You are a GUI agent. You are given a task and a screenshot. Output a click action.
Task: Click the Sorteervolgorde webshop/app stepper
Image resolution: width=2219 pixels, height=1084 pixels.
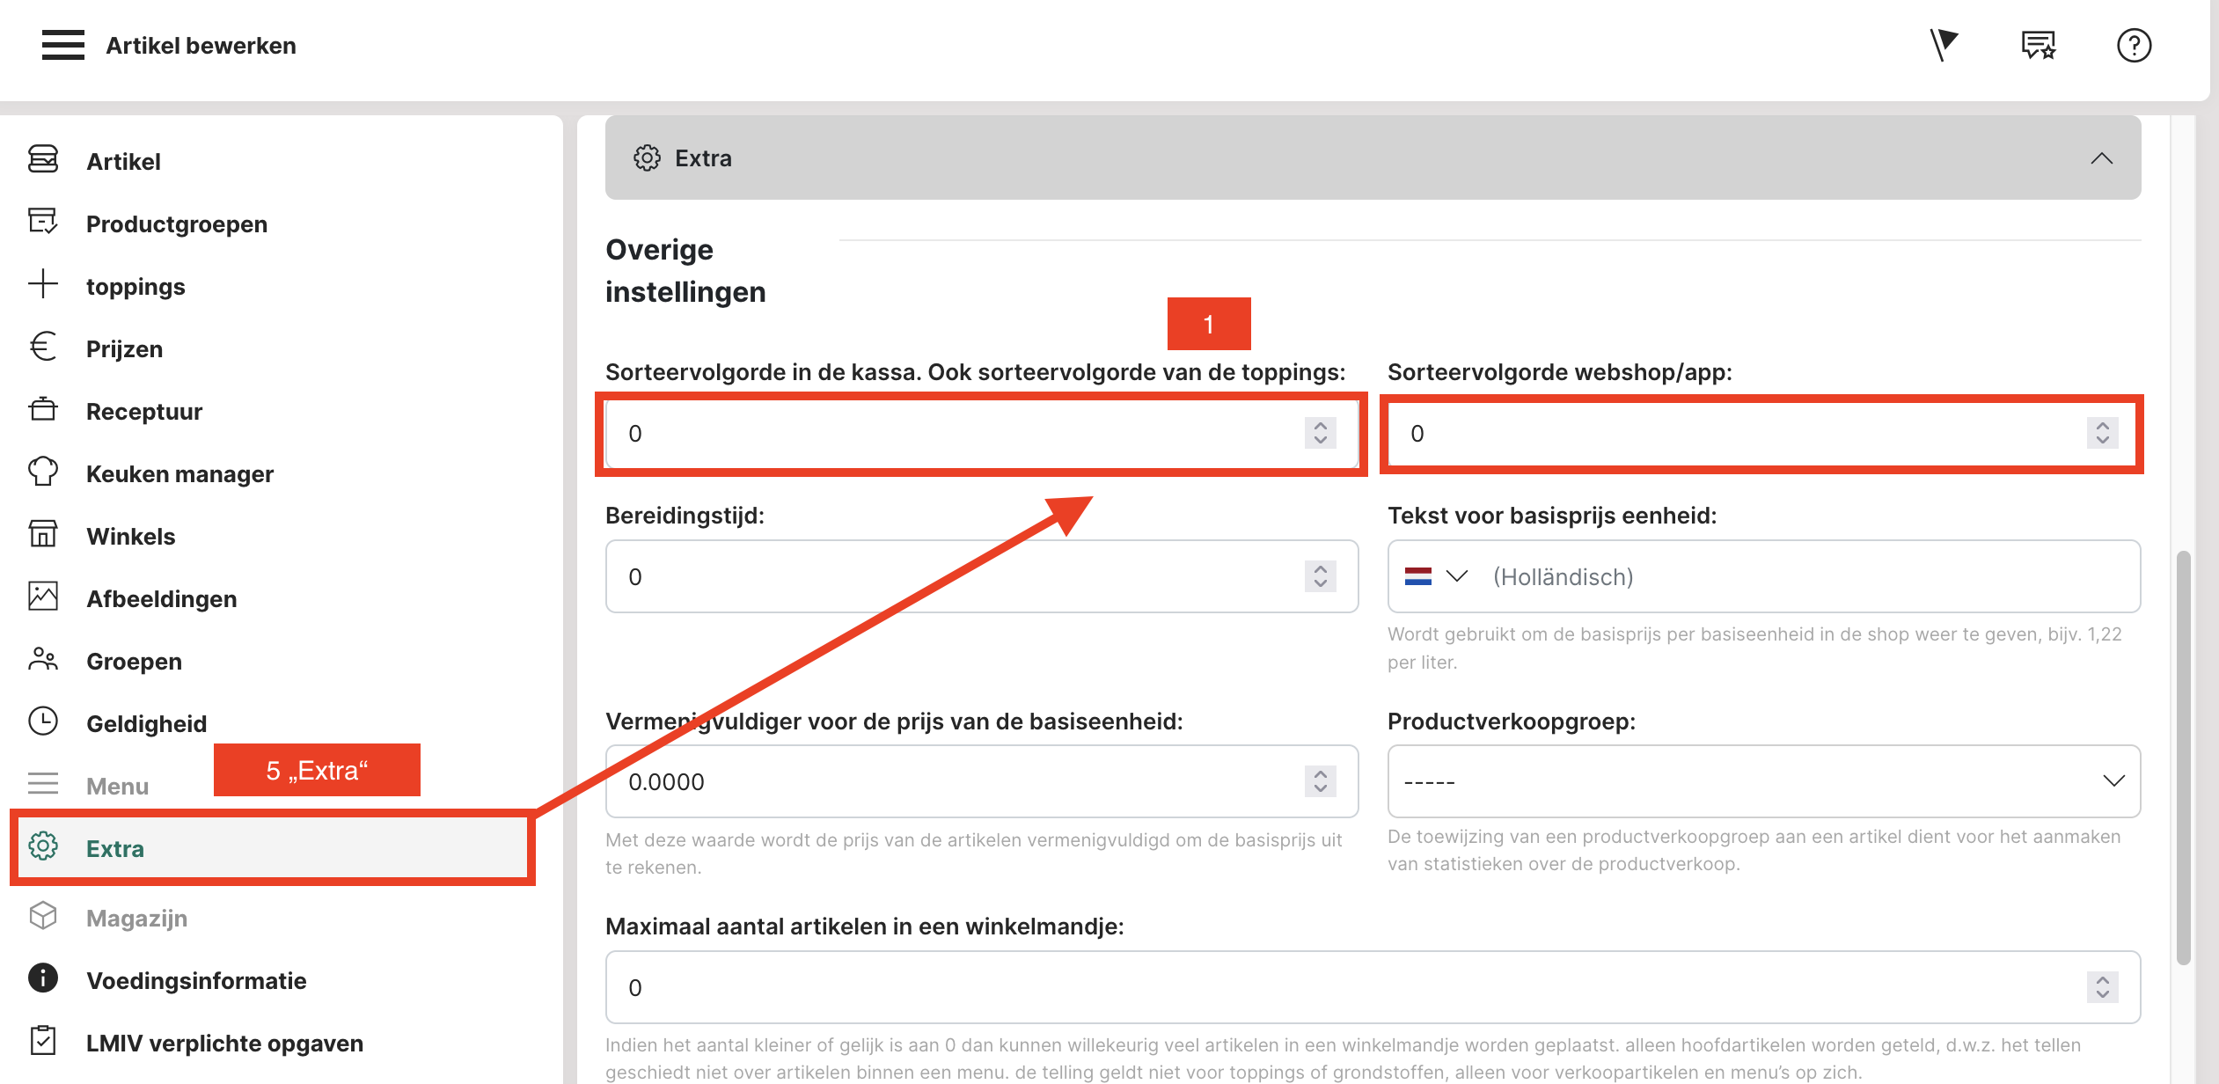click(x=2102, y=433)
